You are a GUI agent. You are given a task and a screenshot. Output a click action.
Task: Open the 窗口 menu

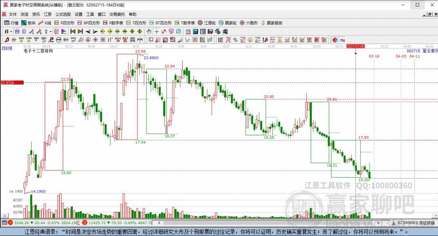102,14
